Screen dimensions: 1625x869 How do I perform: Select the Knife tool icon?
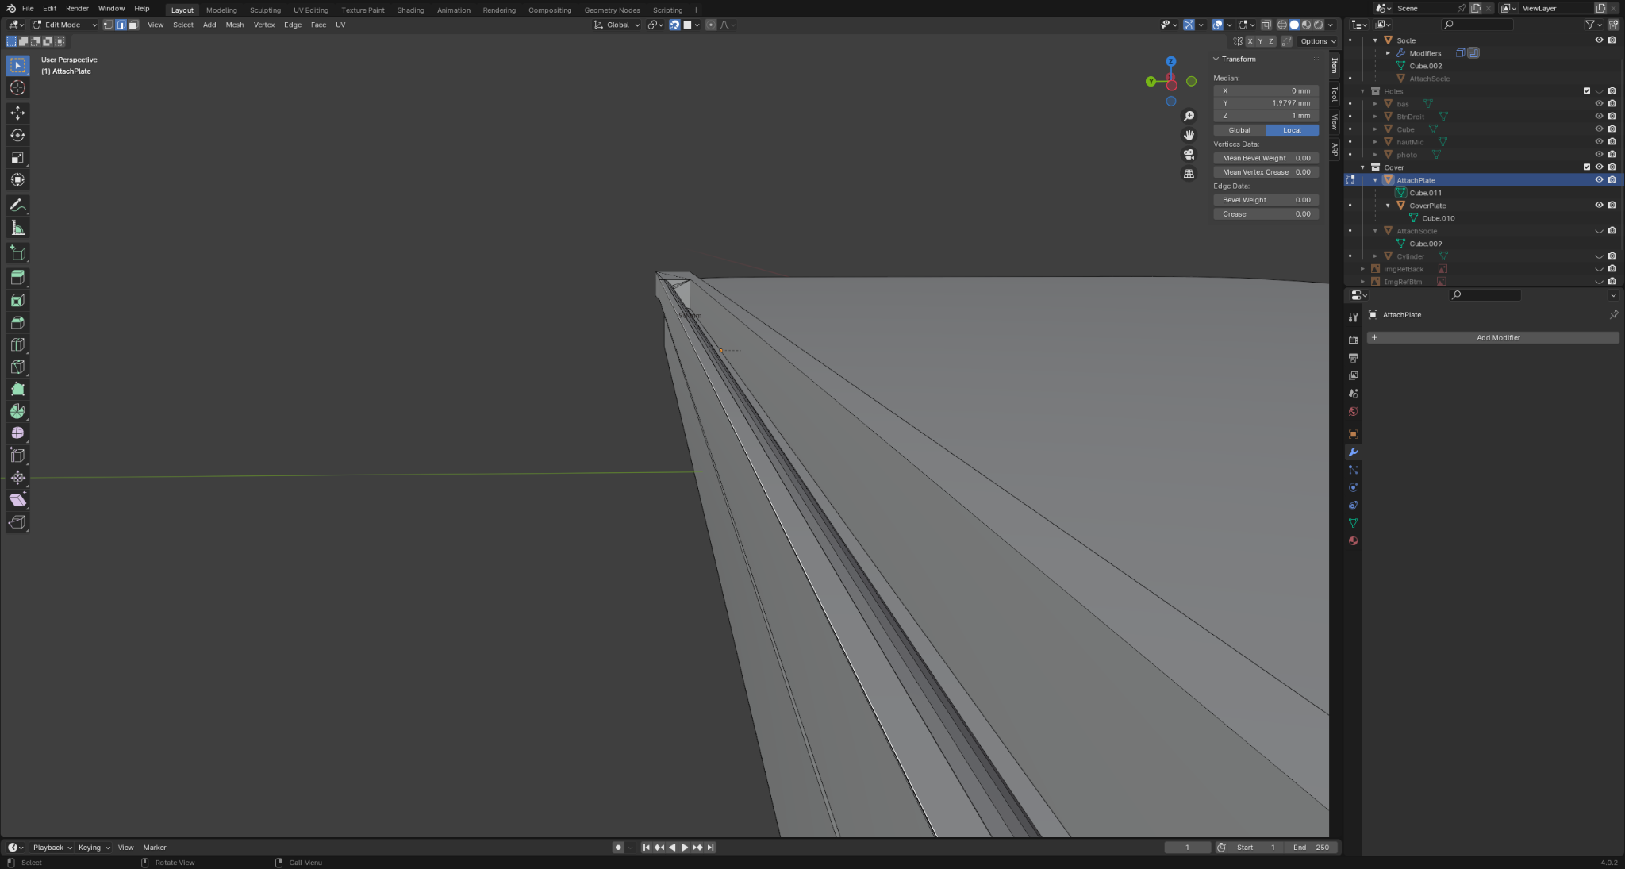click(17, 367)
